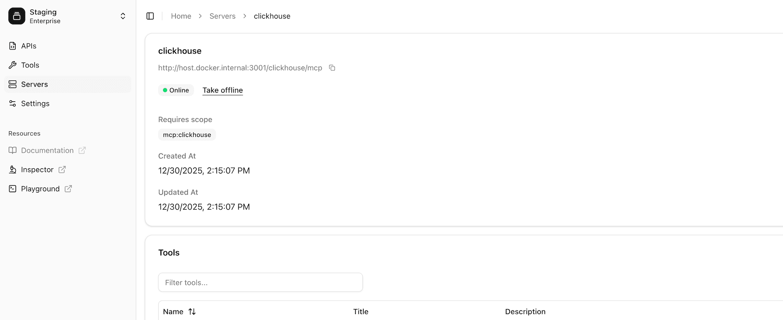783x320 pixels.
Task: Click the Documentation book icon
Action: (13, 150)
